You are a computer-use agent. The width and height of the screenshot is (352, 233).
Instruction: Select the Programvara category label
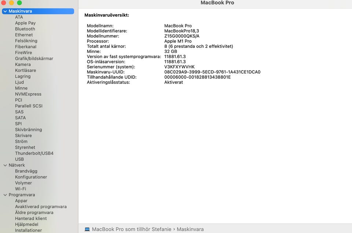(22, 195)
